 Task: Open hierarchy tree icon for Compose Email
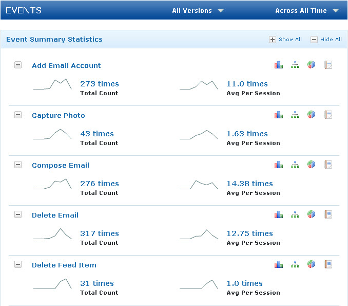[x=295, y=165]
